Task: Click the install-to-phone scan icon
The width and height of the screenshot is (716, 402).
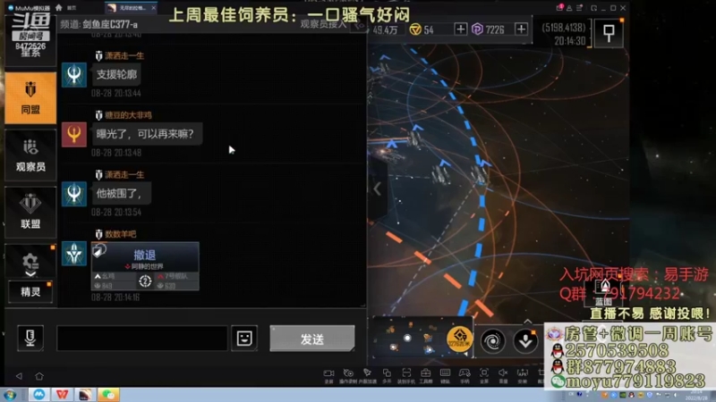Action: click(406, 375)
